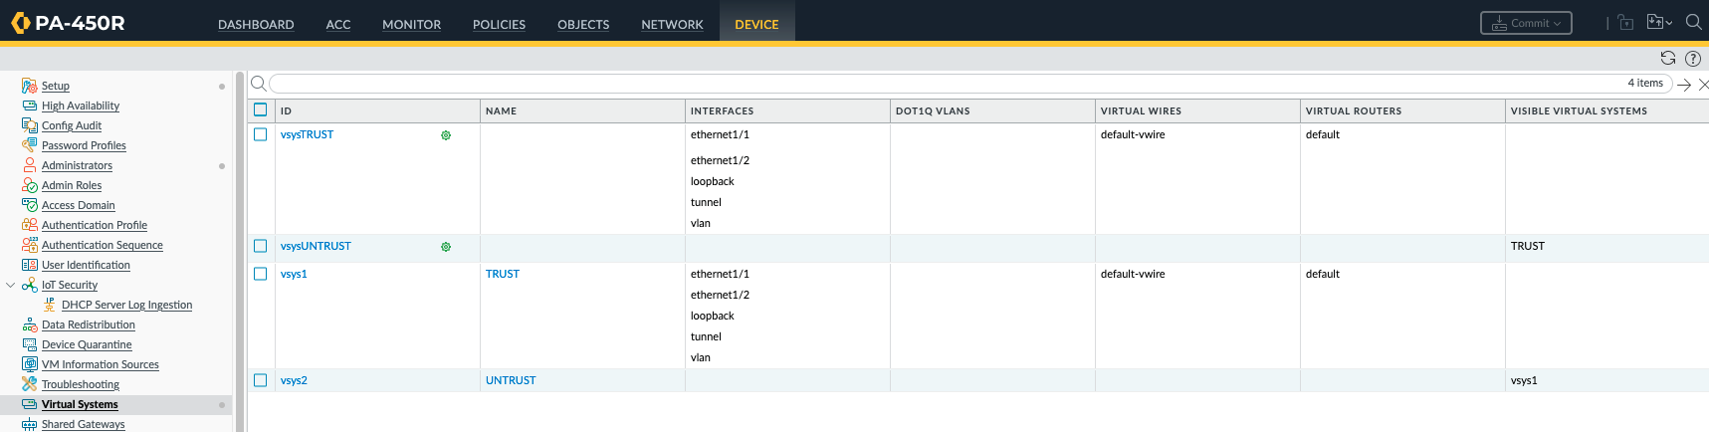Viewport: 1709px width, 432px height.
Task: Sort by the VISIBLE VIRTUAL SYSTEMS header
Action: (1579, 110)
